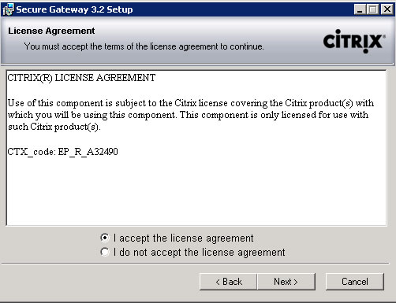Click the 'Secure Gateway 3.2 Setup' title bar

pos(74,9)
